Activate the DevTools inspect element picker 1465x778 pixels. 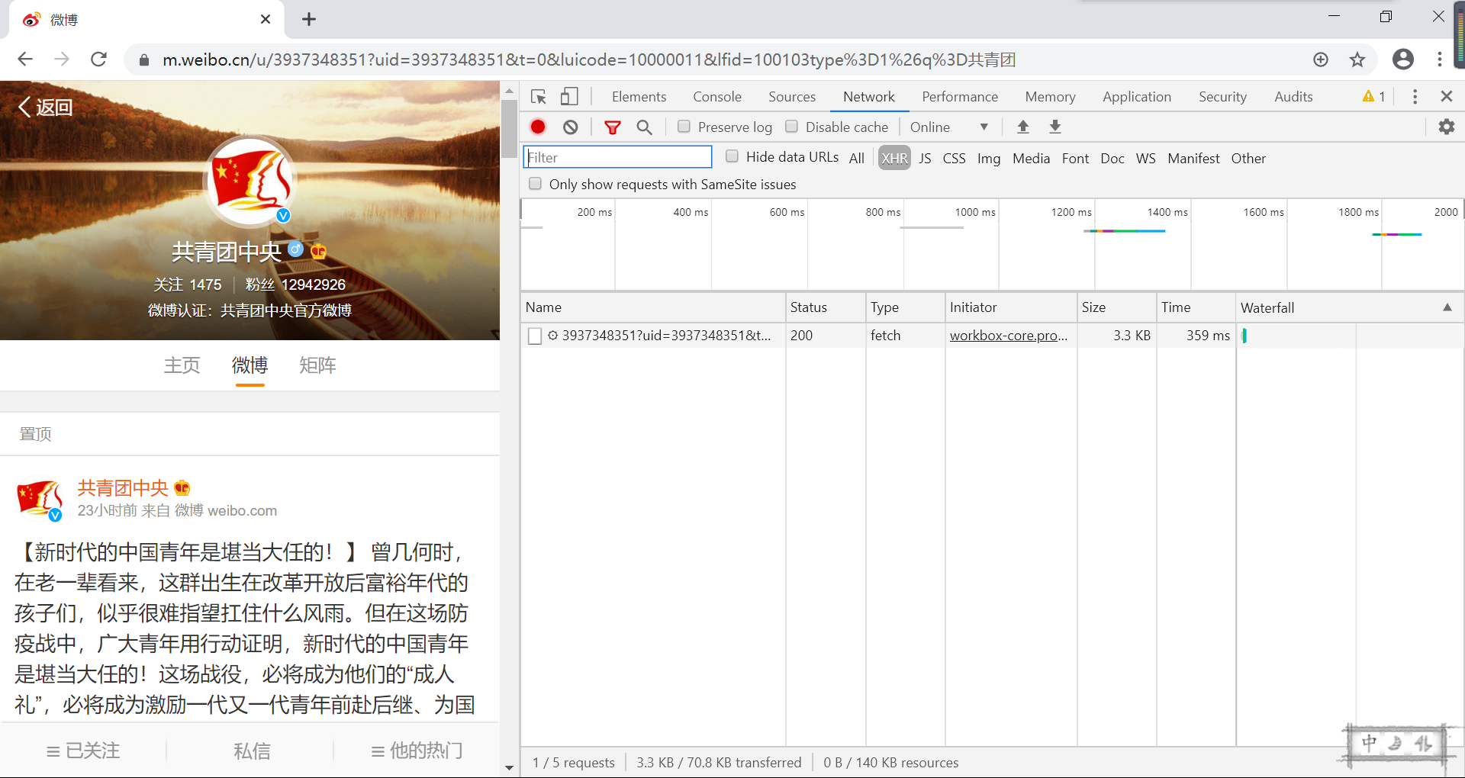pyautogui.click(x=539, y=97)
